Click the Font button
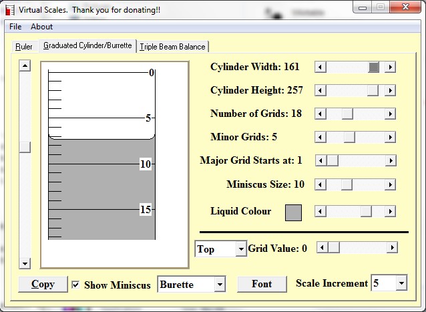Screen dimensions: 426x312 262,285
